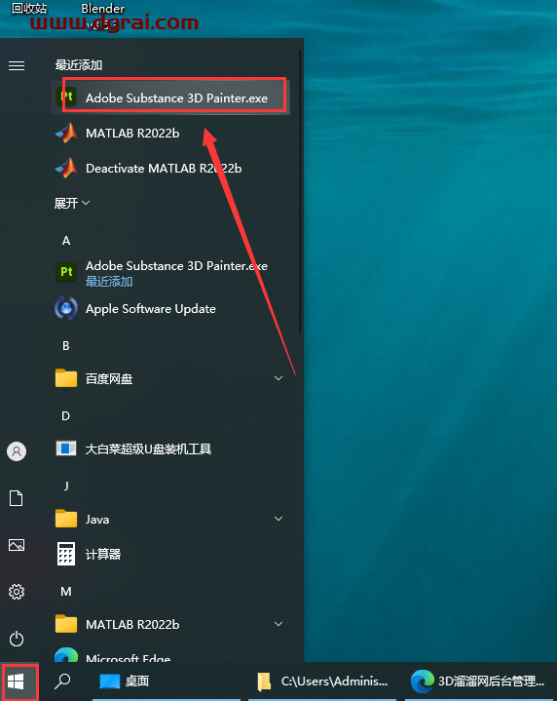Image resolution: width=557 pixels, height=701 pixels.
Task: Click the 最近添加 header label
Action: point(79,65)
